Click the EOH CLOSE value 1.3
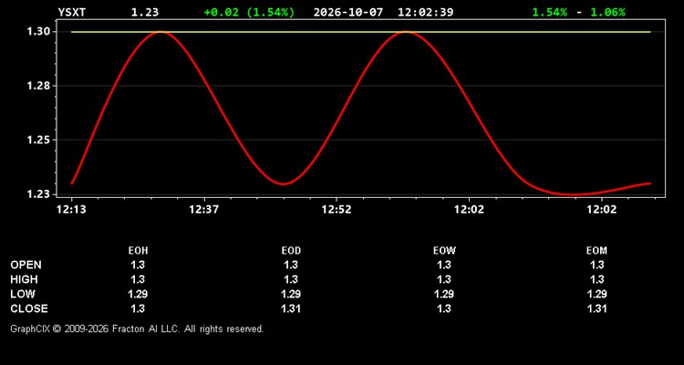This screenshot has width=684, height=365. [x=138, y=308]
